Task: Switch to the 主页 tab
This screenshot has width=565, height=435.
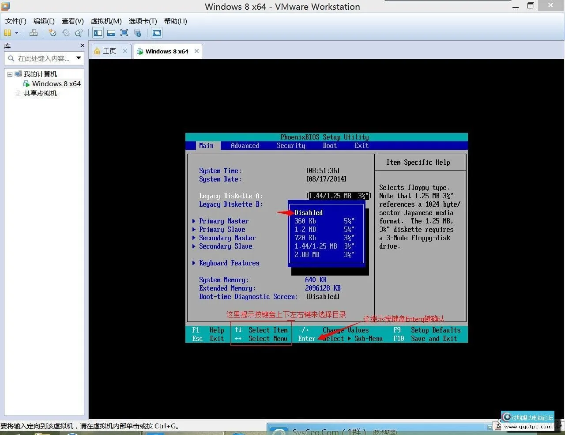Action: click(x=109, y=51)
